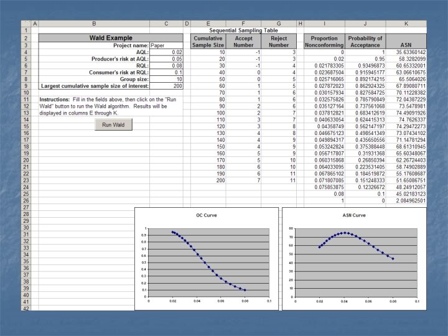Select column J header

pyautogui.click(x=365, y=24)
